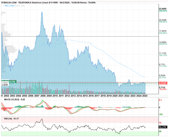Select the 2025 year on the time axis
The width and height of the screenshot is (169, 137).
pyautogui.click(x=145, y=96)
